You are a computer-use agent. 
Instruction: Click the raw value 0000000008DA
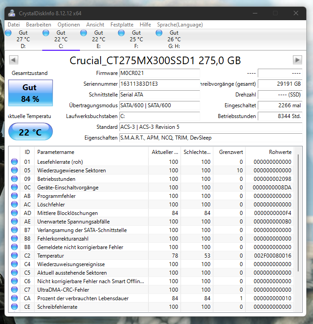(x=272, y=188)
